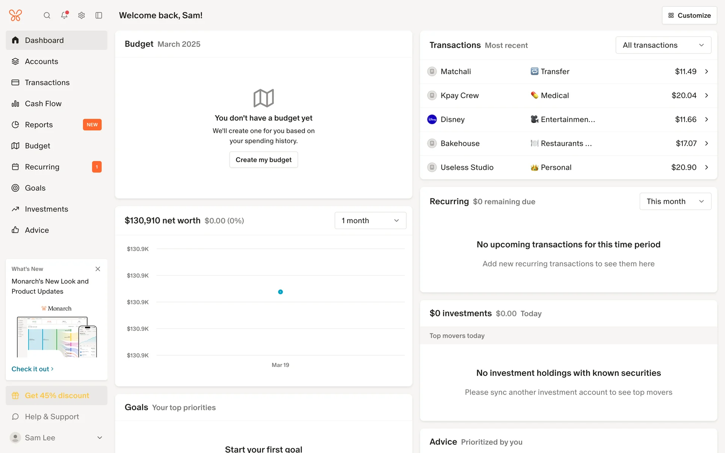725x453 pixels.
Task: Go to Investments in sidebar
Action: tap(46, 209)
